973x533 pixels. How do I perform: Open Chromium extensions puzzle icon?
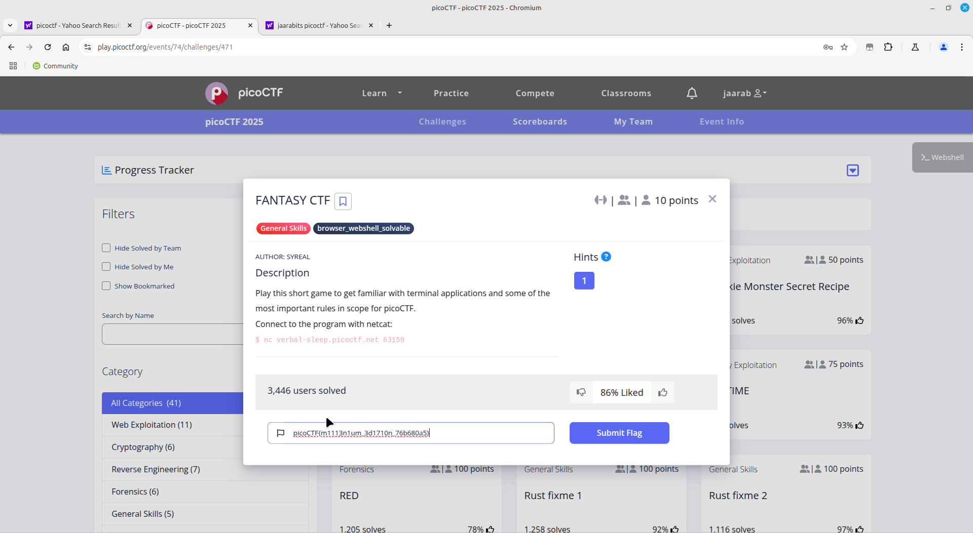click(888, 47)
